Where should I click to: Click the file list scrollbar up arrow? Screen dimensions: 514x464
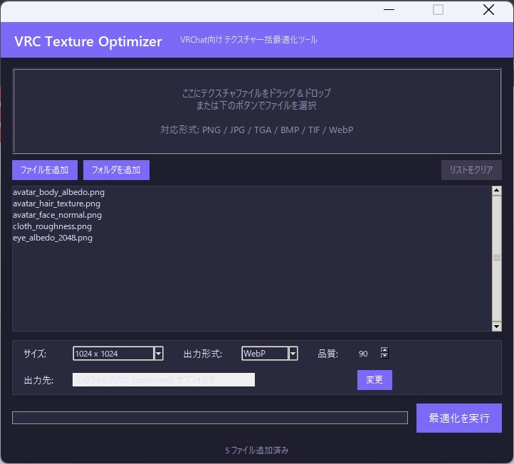click(x=497, y=191)
